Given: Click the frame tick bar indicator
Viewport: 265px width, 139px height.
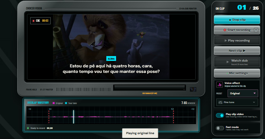Looking at the screenshot, I should click(83, 89).
